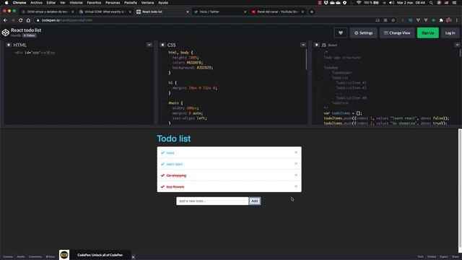Toggle the checkmark for 'Go shopping' todo
Screen dimensions: 462x260
[162, 175]
